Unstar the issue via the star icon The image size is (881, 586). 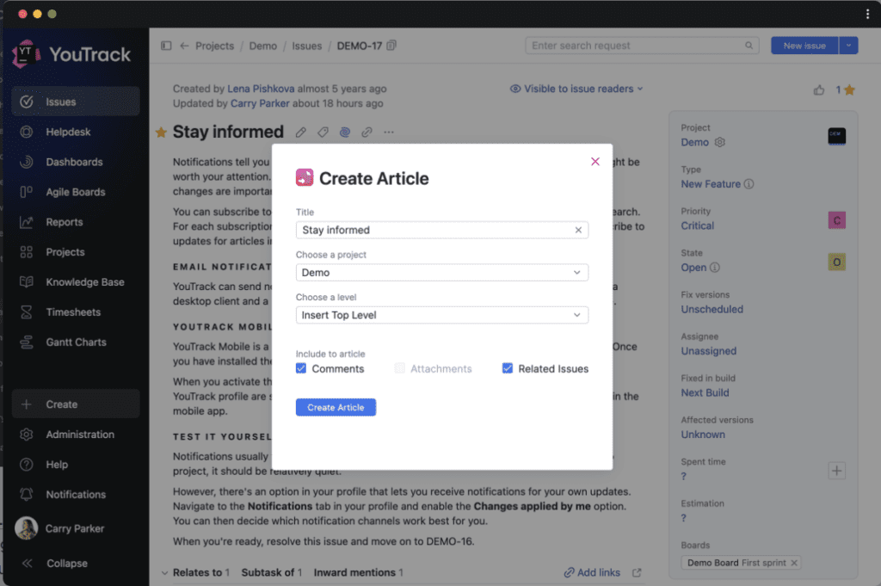160,132
